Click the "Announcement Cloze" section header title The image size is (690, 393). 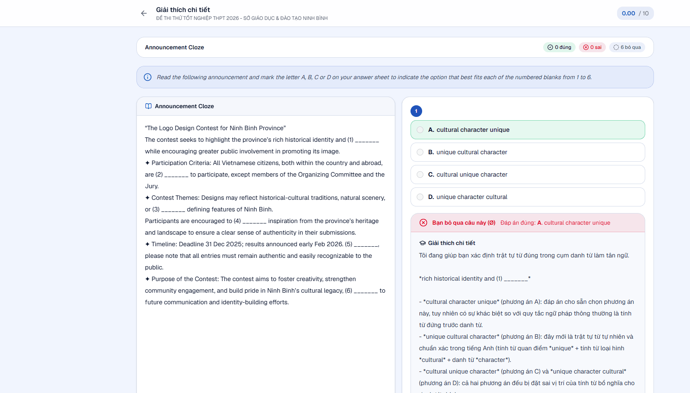coord(175,47)
